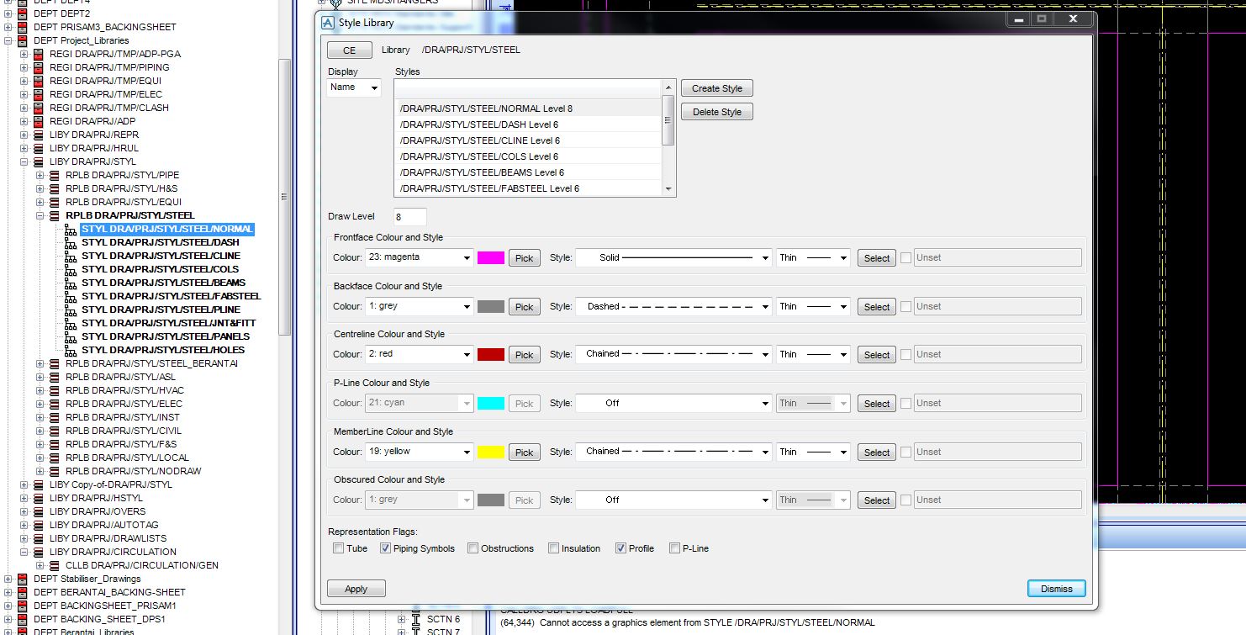Click the Create Style button
1246x635 pixels.
point(717,88)
